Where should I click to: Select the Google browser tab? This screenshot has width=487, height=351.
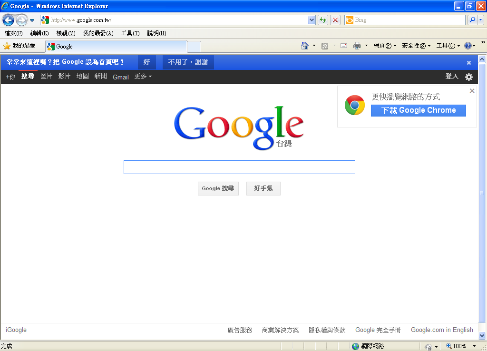pyautogui.click(x=114, y=47)
